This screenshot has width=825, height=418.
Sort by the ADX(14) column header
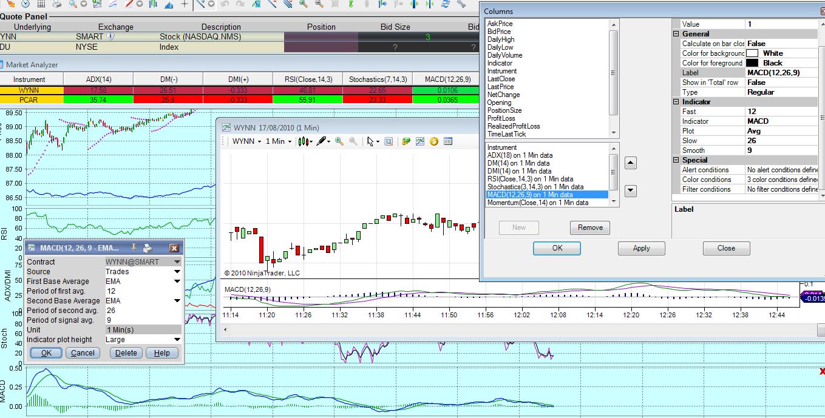[98, 79]
